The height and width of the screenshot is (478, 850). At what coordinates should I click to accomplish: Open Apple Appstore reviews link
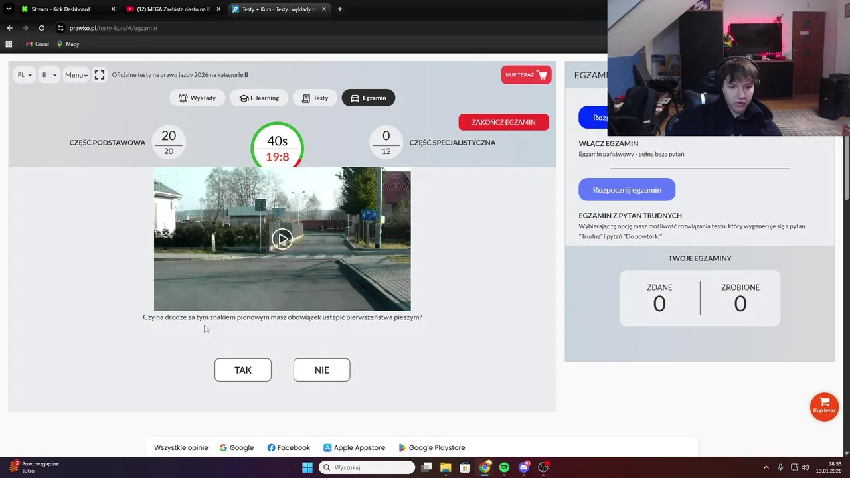(354, 447)
